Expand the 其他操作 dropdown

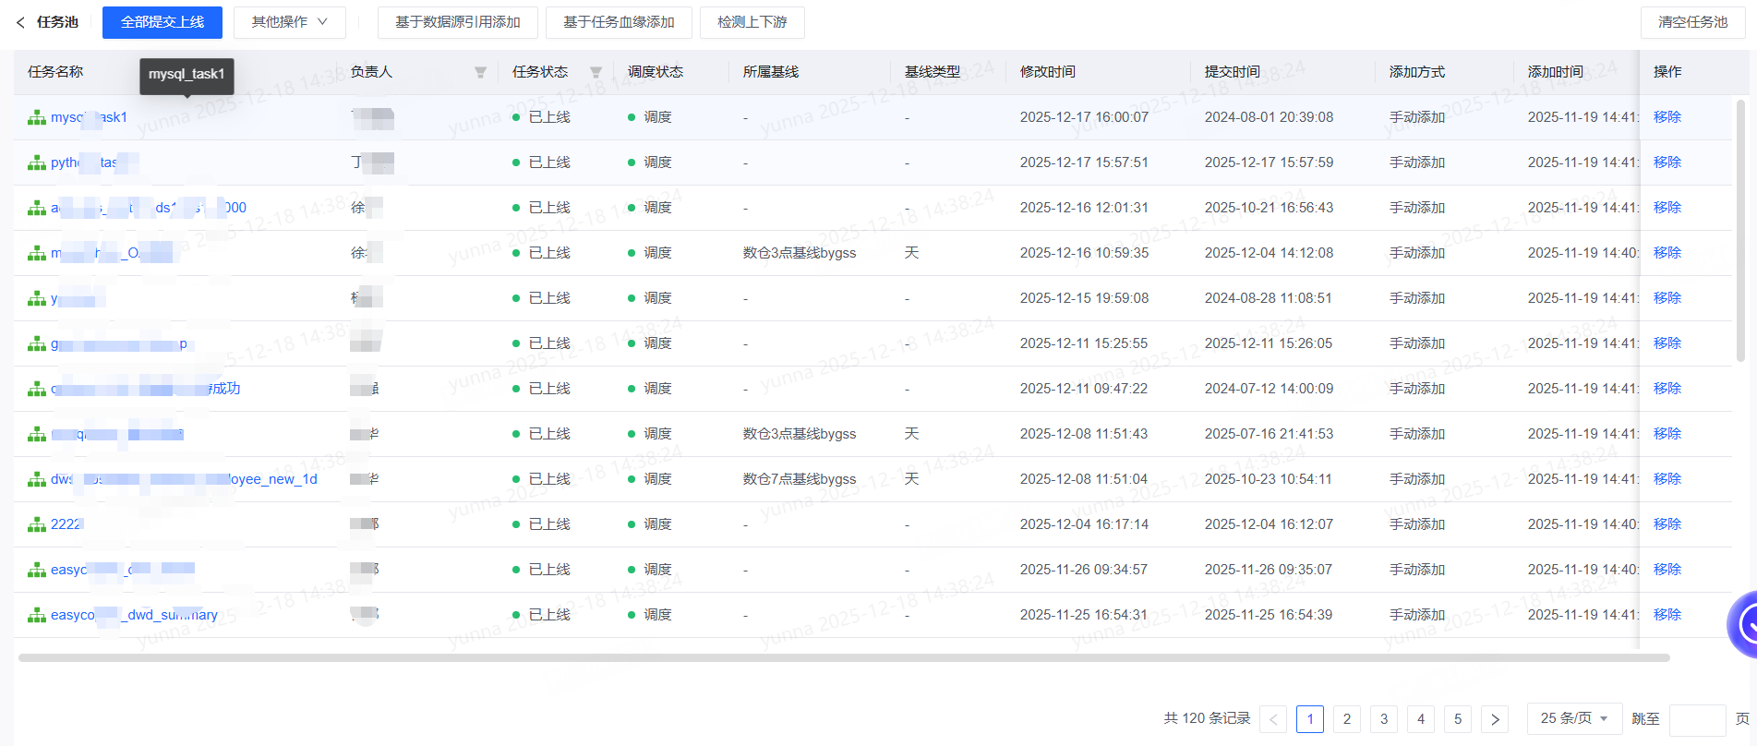tap(290, 22)
